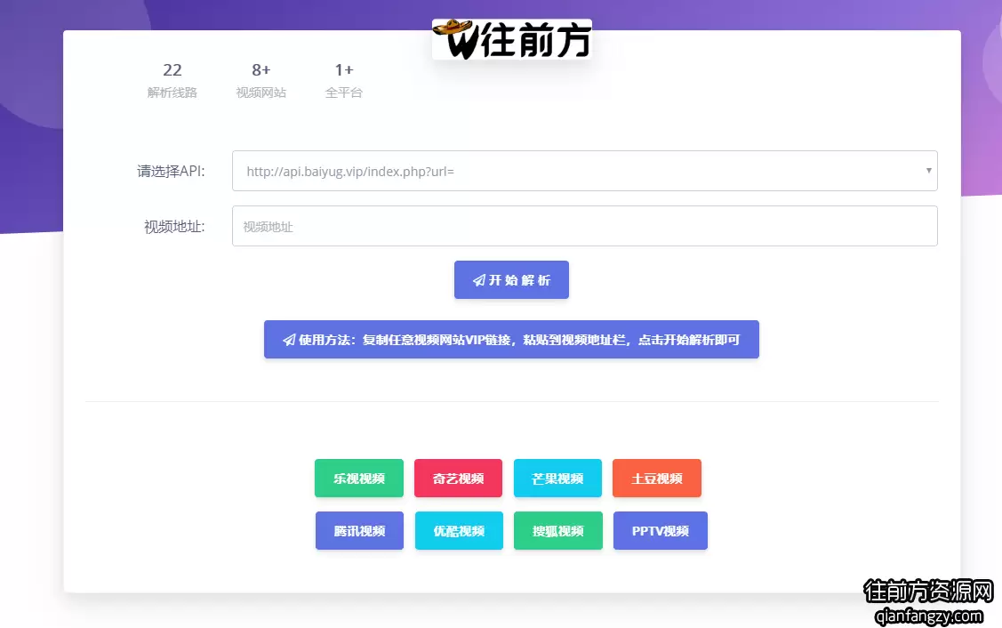Click the 往前方 logo at top

click(x=512, y=39)
